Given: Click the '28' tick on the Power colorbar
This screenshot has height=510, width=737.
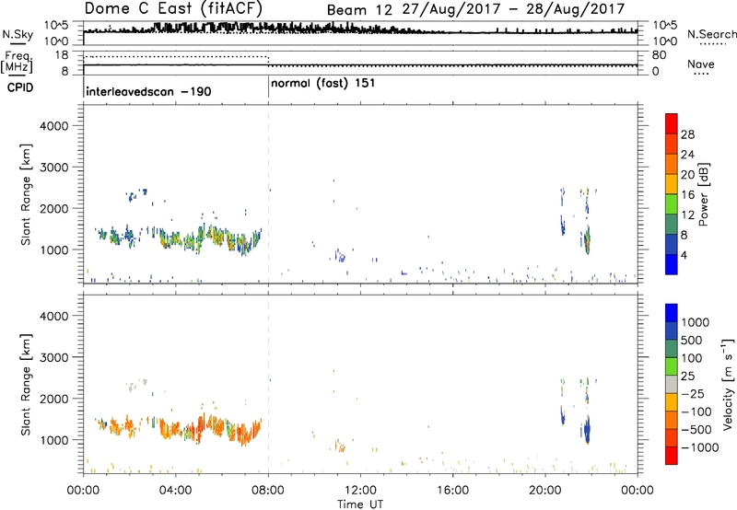Looking at the screenshot, I should click(687, 134).
